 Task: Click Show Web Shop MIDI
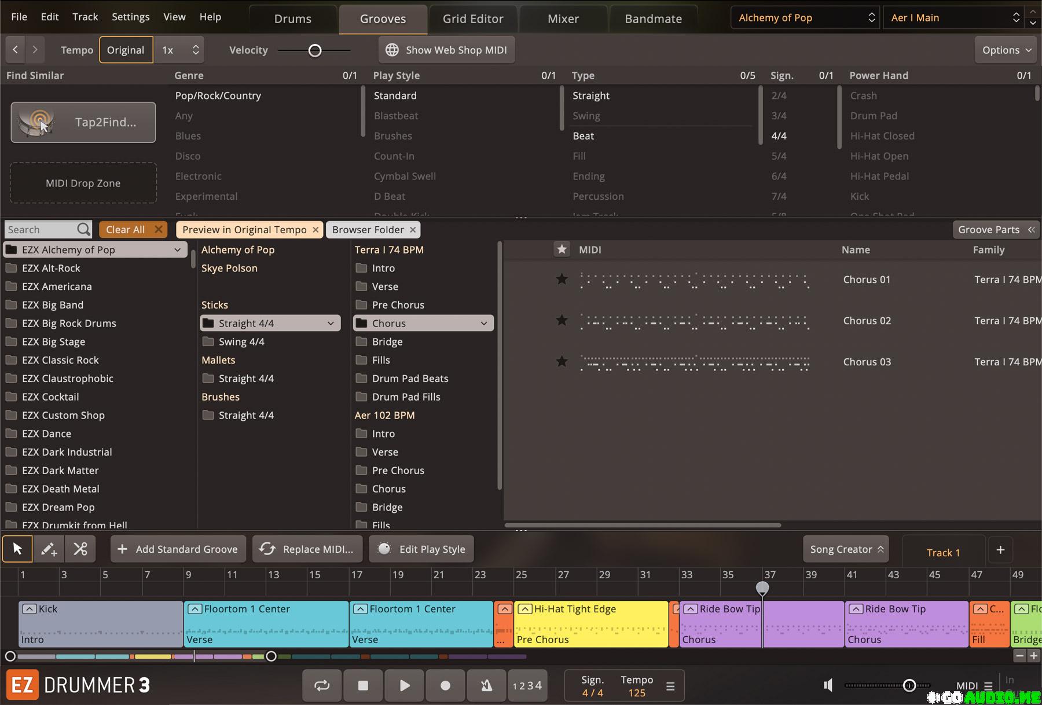click(446, 50)
